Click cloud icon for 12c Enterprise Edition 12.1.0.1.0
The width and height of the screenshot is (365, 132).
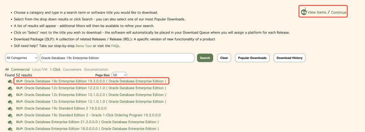tap(10, 102)
